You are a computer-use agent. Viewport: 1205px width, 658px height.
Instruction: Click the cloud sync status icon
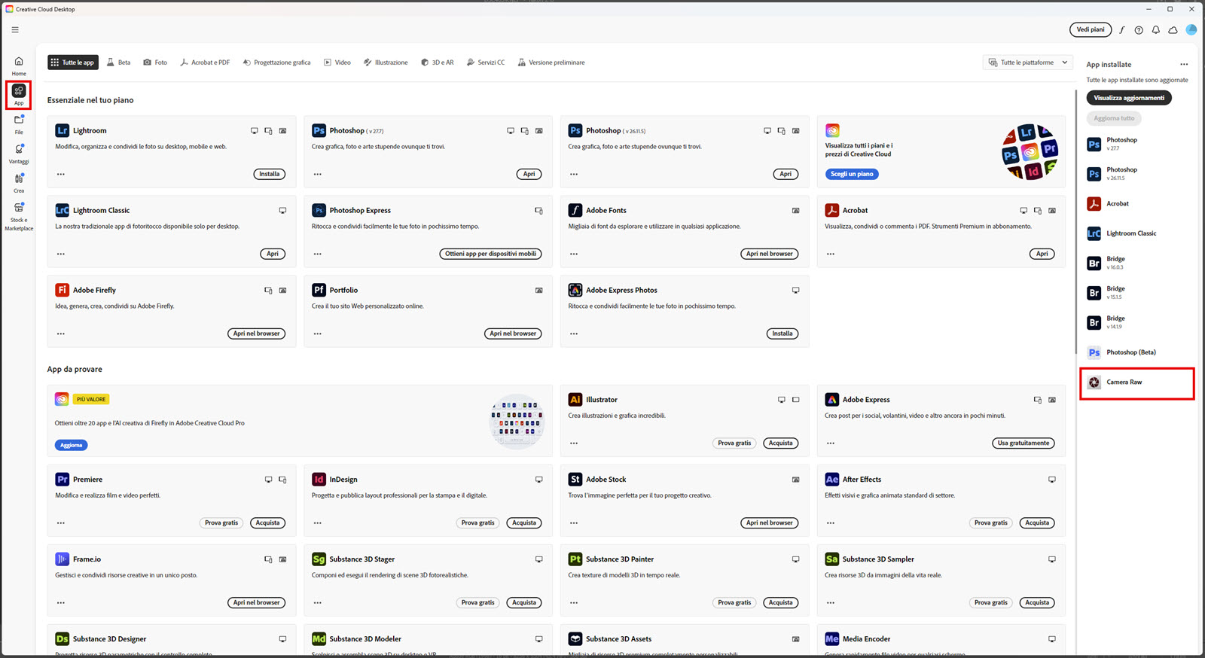[1173, 30]
